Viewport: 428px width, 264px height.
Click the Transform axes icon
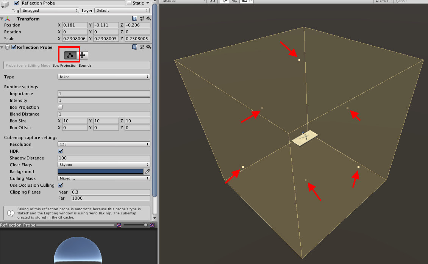(x=7, y=19)
